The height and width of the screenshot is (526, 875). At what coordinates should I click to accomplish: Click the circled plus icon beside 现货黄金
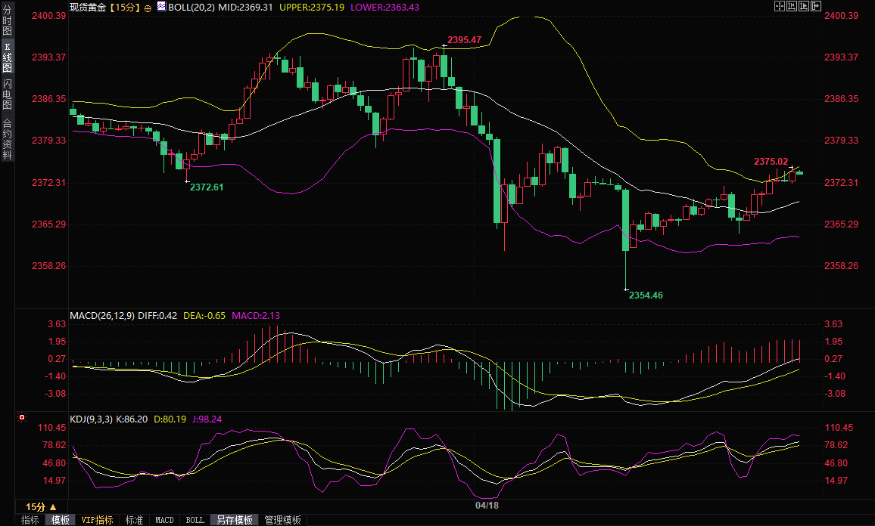[x=148, y=7]
